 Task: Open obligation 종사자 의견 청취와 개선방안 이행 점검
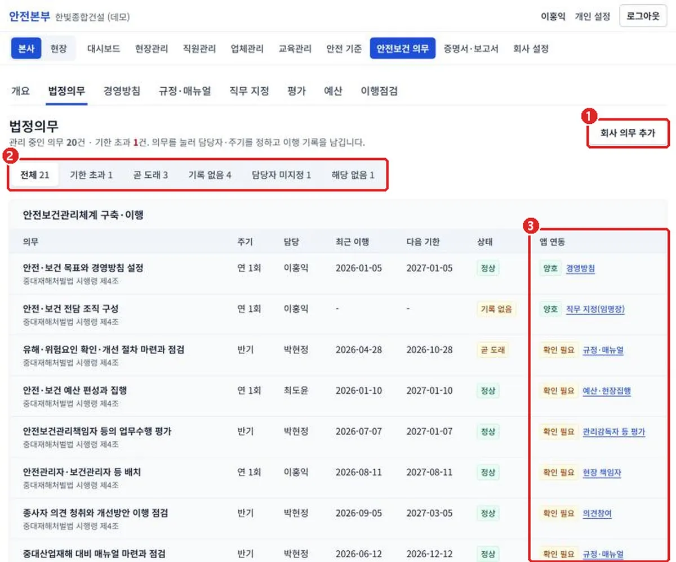96,513
